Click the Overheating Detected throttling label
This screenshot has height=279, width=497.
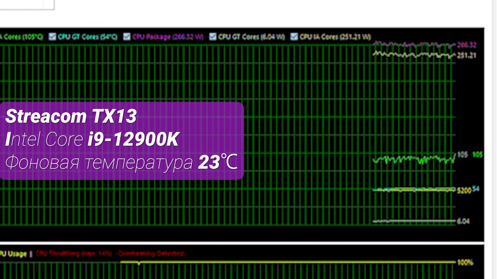click(109, 253)
